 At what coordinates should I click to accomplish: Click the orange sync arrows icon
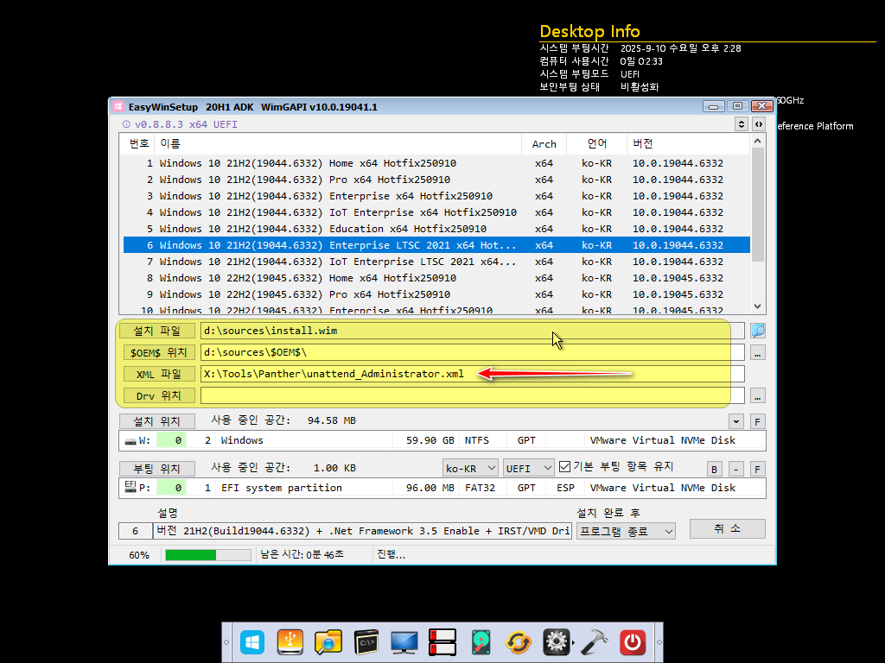point(519,642)
